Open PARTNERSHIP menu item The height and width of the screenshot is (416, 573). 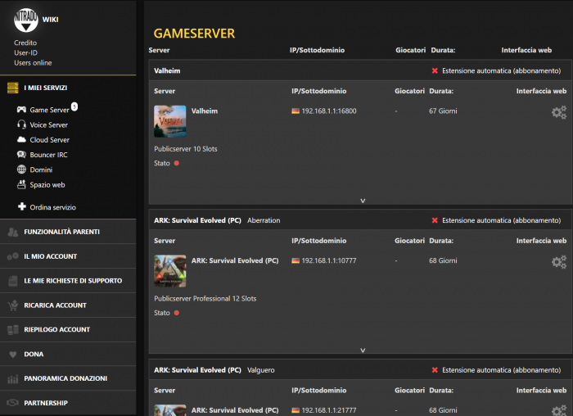coord(46,403)
